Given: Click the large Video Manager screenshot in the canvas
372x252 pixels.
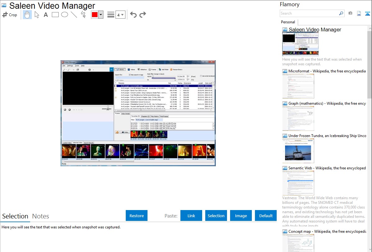Looking at the screenshot, I should 138,113.
